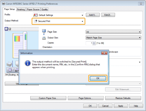Select the page preview view icon
This screenshot has height=111, width=146.
(6, 29)
